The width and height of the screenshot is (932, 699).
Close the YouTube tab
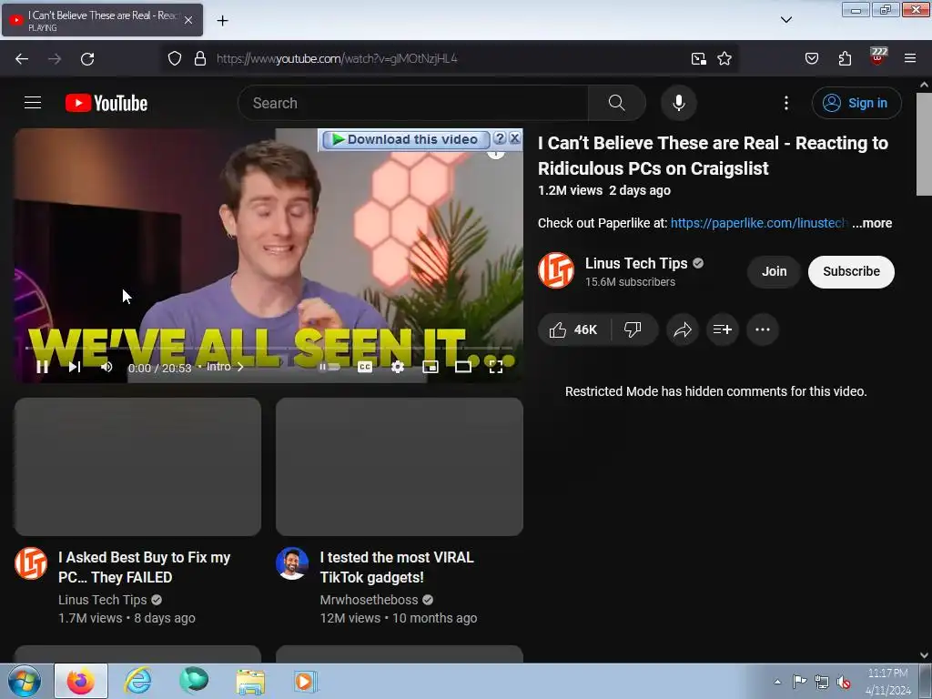[187, 20]
